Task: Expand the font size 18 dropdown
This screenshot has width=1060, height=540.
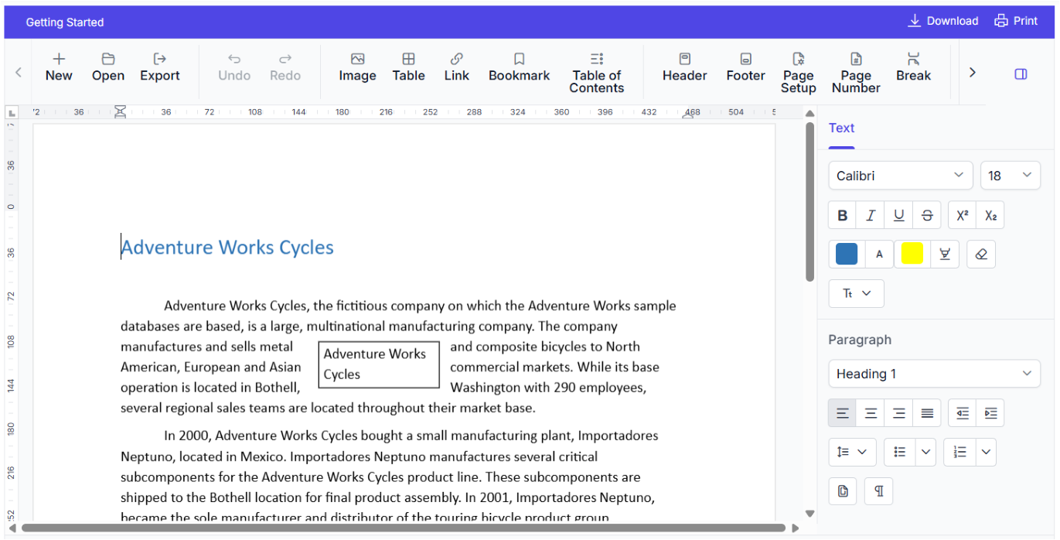Action: point(1010,176)
